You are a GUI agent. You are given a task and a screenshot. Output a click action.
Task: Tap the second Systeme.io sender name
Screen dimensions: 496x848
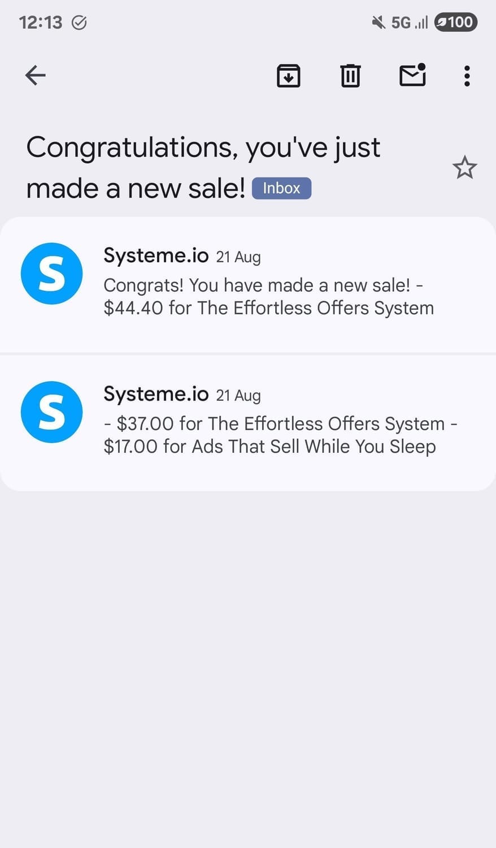pyautogui.click(x=156, y=394)
